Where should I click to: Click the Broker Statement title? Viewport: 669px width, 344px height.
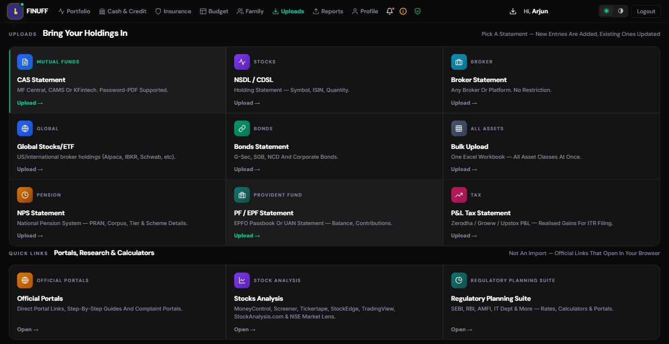point(479,80)
